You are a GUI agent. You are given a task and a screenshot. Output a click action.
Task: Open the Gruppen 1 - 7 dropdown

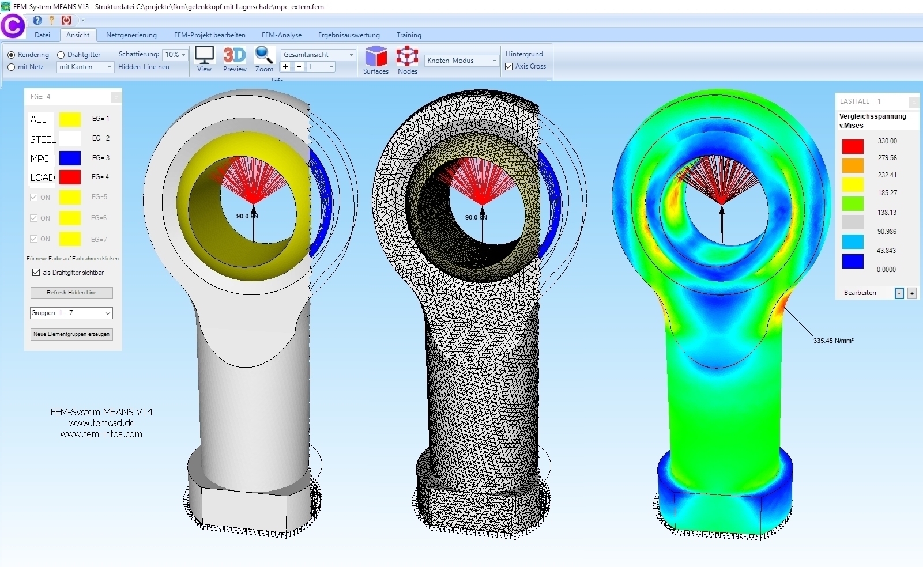[71, 313]
